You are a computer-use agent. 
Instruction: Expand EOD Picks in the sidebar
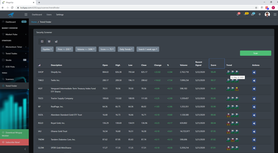[14, 67]
